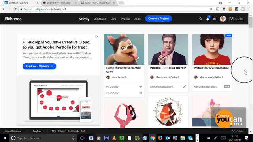Open the Profile nav item
The width and height of the screenshot is (253, 142).
[x=125, y=19]
